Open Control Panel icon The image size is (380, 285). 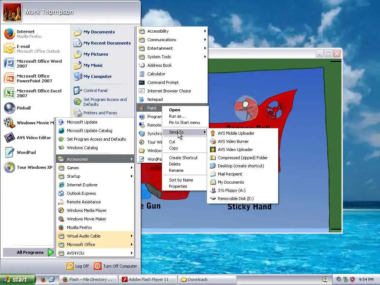click(78, 91)
